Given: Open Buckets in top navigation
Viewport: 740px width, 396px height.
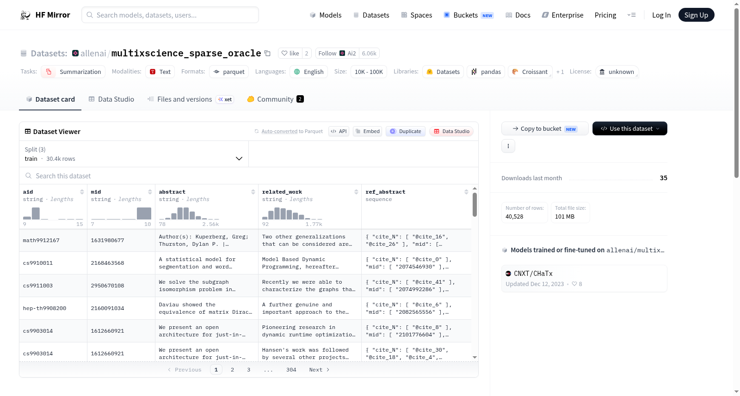Looking at the screenshot, I should point(469,15).
